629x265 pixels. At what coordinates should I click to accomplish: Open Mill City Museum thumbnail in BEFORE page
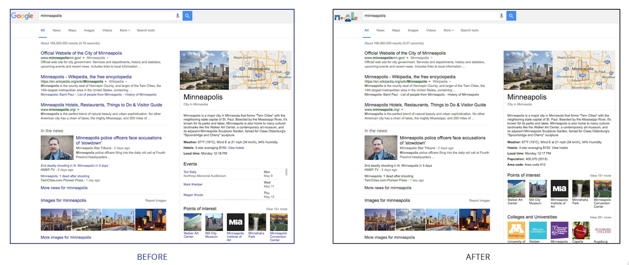tap(214, 222)
